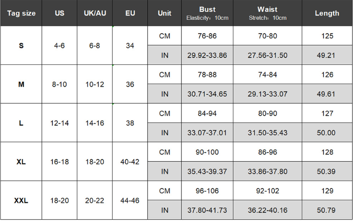Click the Waist header cell
Viewport: 353px width, 221px height.
click(267, 13)
